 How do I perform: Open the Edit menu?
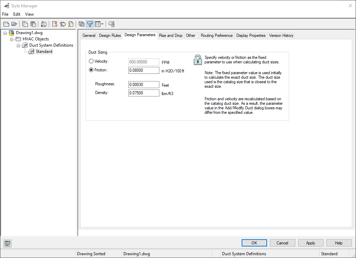(17, 14)
